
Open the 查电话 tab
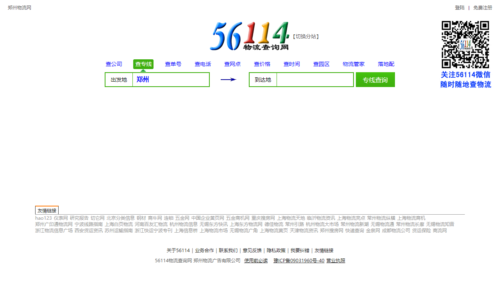tap(203, 64)
